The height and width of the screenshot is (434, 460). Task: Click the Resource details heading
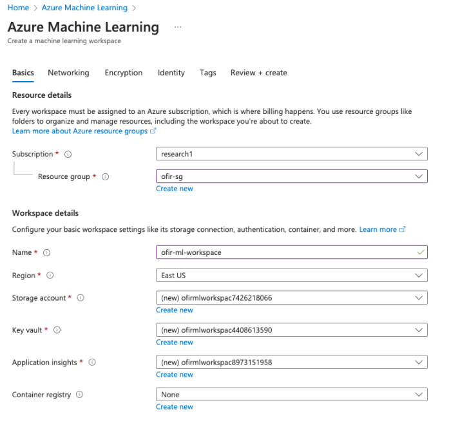pos(42,95)
